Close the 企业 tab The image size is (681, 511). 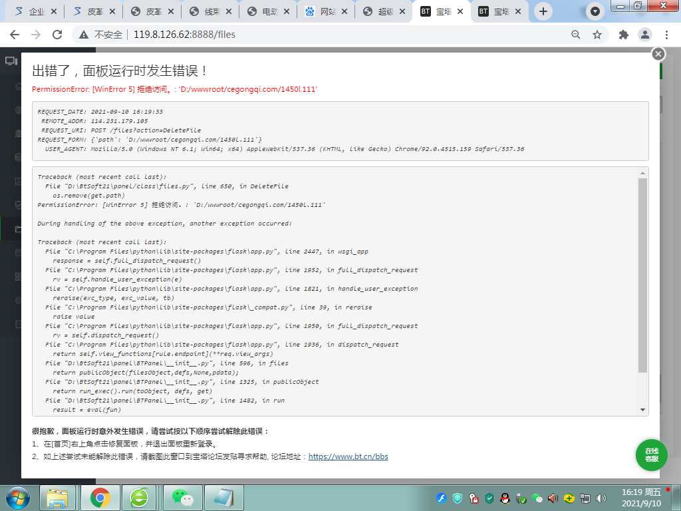pyautogui.click(x=54, y=12)
